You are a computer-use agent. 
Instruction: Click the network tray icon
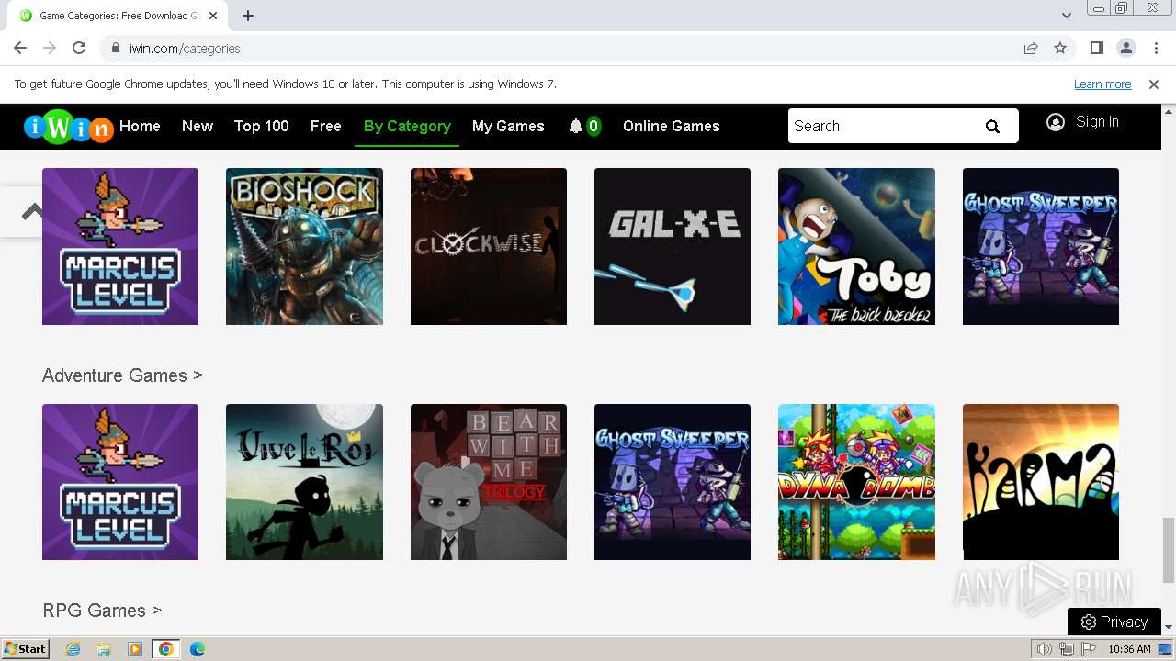(x=1067, y=649)
